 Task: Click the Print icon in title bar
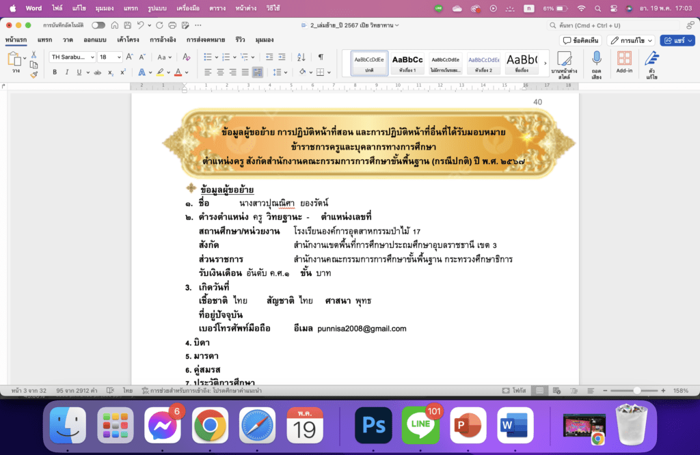click(172, 25)
